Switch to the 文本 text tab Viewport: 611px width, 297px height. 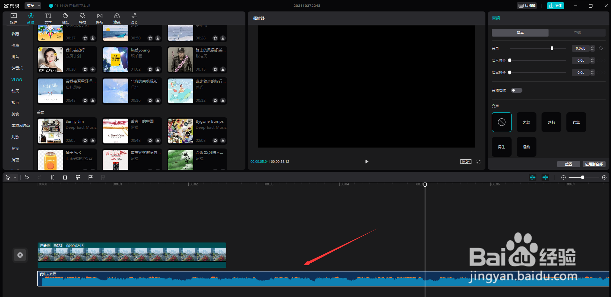(x=48, y=18)
